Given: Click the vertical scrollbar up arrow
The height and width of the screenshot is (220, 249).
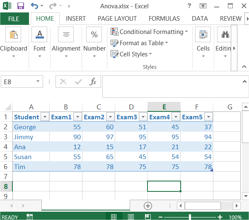Looking at the screenshot, I should [246, 107].
